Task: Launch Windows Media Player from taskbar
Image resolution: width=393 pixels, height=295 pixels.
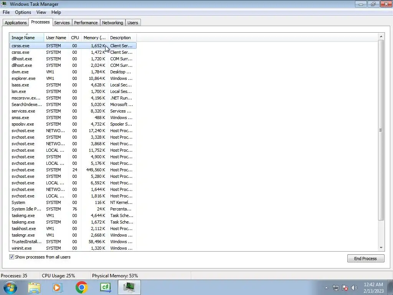Action: [58, 287]
